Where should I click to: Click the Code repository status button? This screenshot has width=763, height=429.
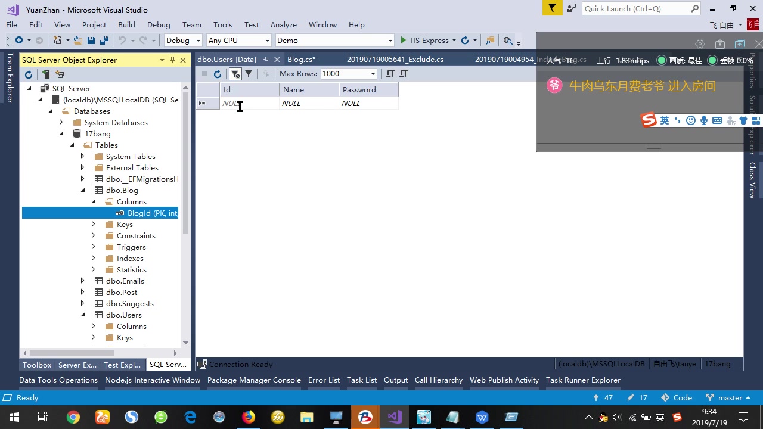(x=677, y=398)
